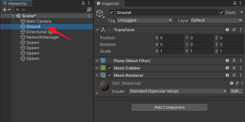The height and width of the screenshot is (122, 245).
Task: Disable the Mesh Renderer checkbox
Action: pyautogui.click(x=109, y=75)
